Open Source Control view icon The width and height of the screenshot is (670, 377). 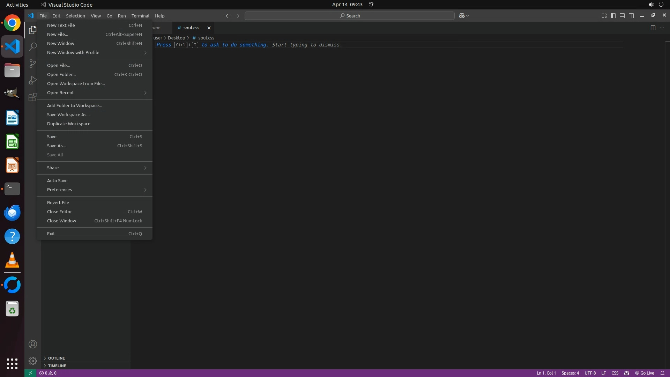32,64
